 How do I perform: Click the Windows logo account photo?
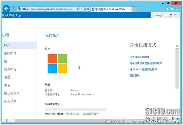tap(57, 64)
